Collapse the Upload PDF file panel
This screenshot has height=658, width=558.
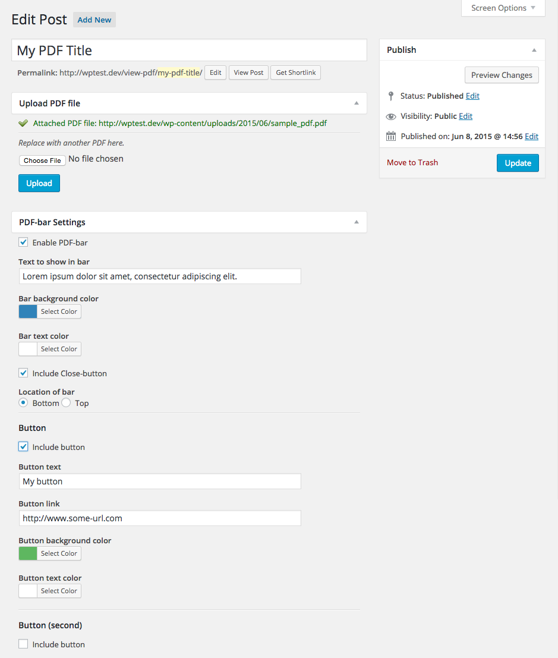(357, 103)
